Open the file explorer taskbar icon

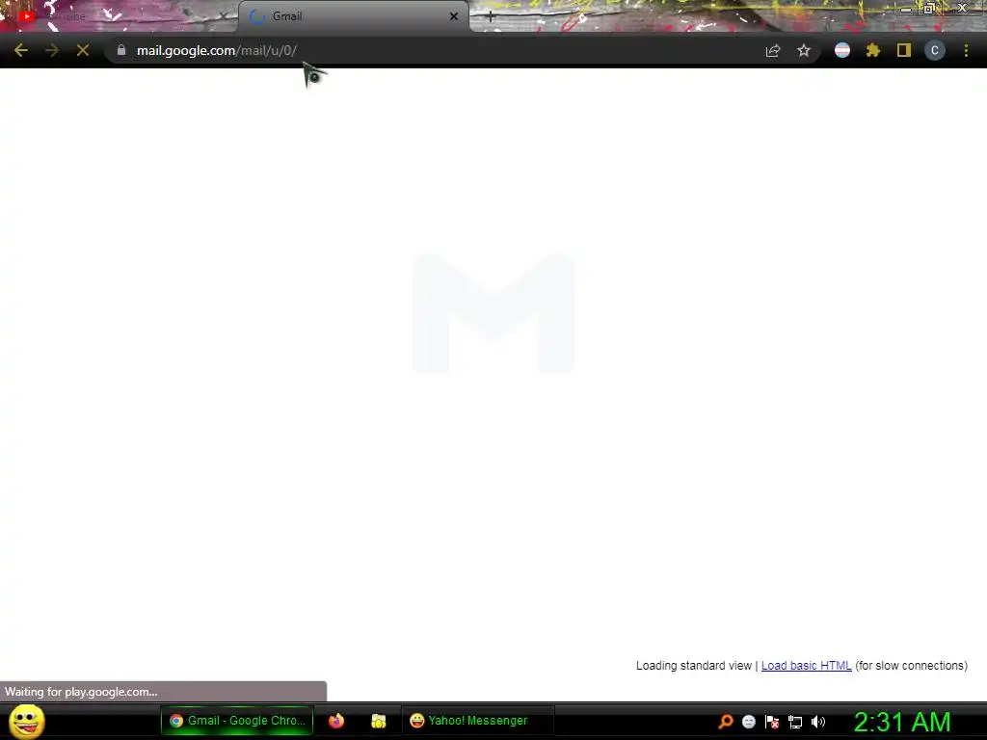(378, 721)
